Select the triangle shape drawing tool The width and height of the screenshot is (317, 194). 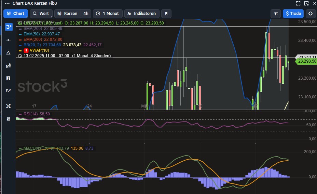[x=9, y=53]
